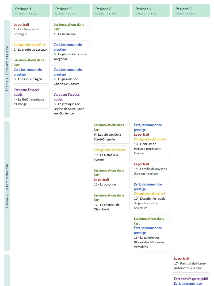Click green 'Les innovations dans l'art' in galerie des Glaces card
214x286 pixels.
point(149,221)
